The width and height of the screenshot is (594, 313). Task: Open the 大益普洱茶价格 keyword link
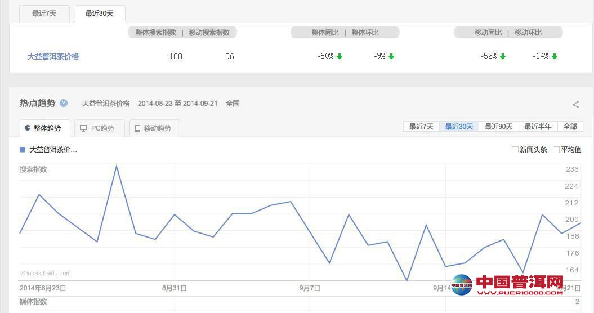tap(53, 56)
